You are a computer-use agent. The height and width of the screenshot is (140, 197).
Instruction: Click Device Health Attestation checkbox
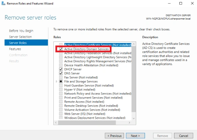point(61,65)
